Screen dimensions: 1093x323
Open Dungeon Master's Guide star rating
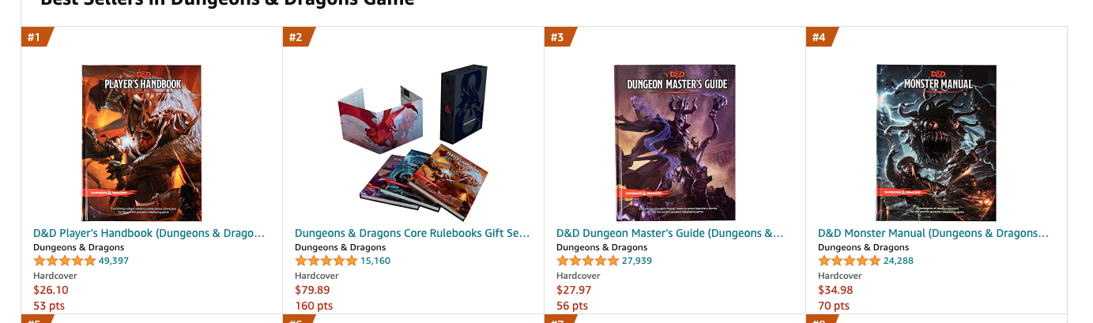click(x=587, y=261)
